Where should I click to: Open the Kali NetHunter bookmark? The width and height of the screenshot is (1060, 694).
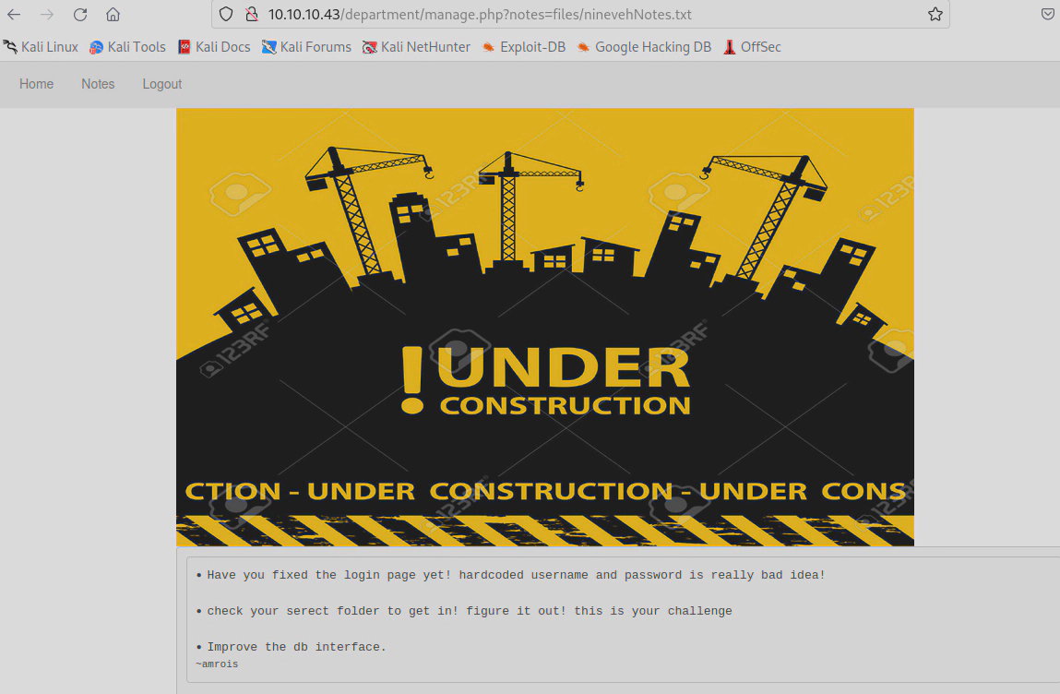point(416,47)
